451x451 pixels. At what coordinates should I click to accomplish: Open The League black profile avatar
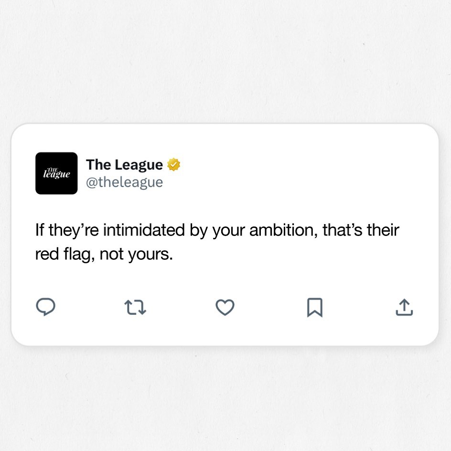point(56,173)
